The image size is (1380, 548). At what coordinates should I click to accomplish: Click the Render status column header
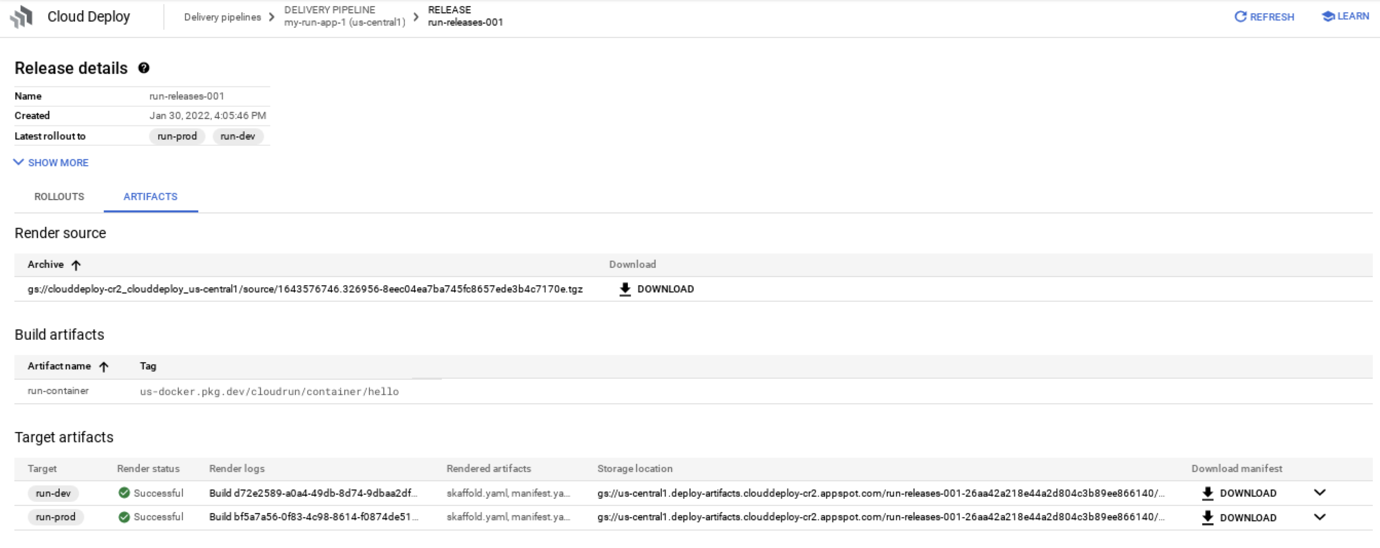pyautogui.click(x=148, y=469)
